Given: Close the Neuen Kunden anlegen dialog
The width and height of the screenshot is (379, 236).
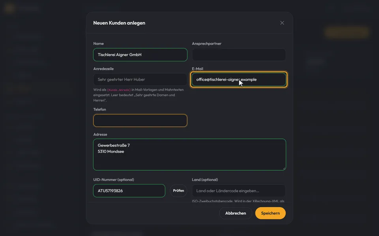Looking at the screenshot, I should [282, 23].
